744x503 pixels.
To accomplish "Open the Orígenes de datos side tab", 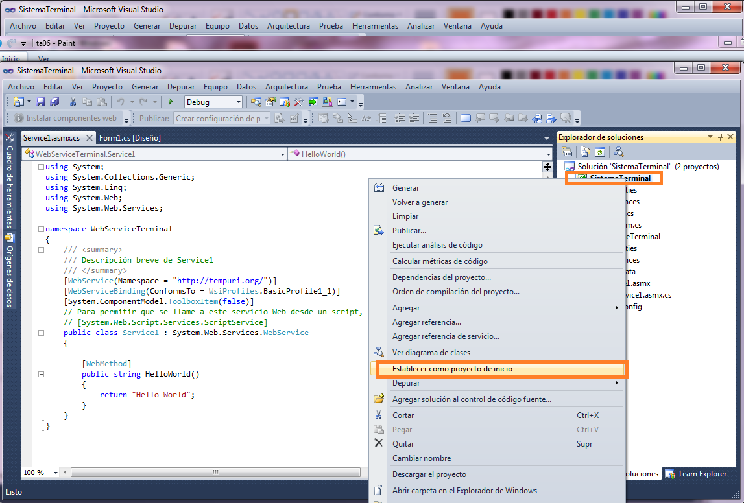I will [10, 270].
